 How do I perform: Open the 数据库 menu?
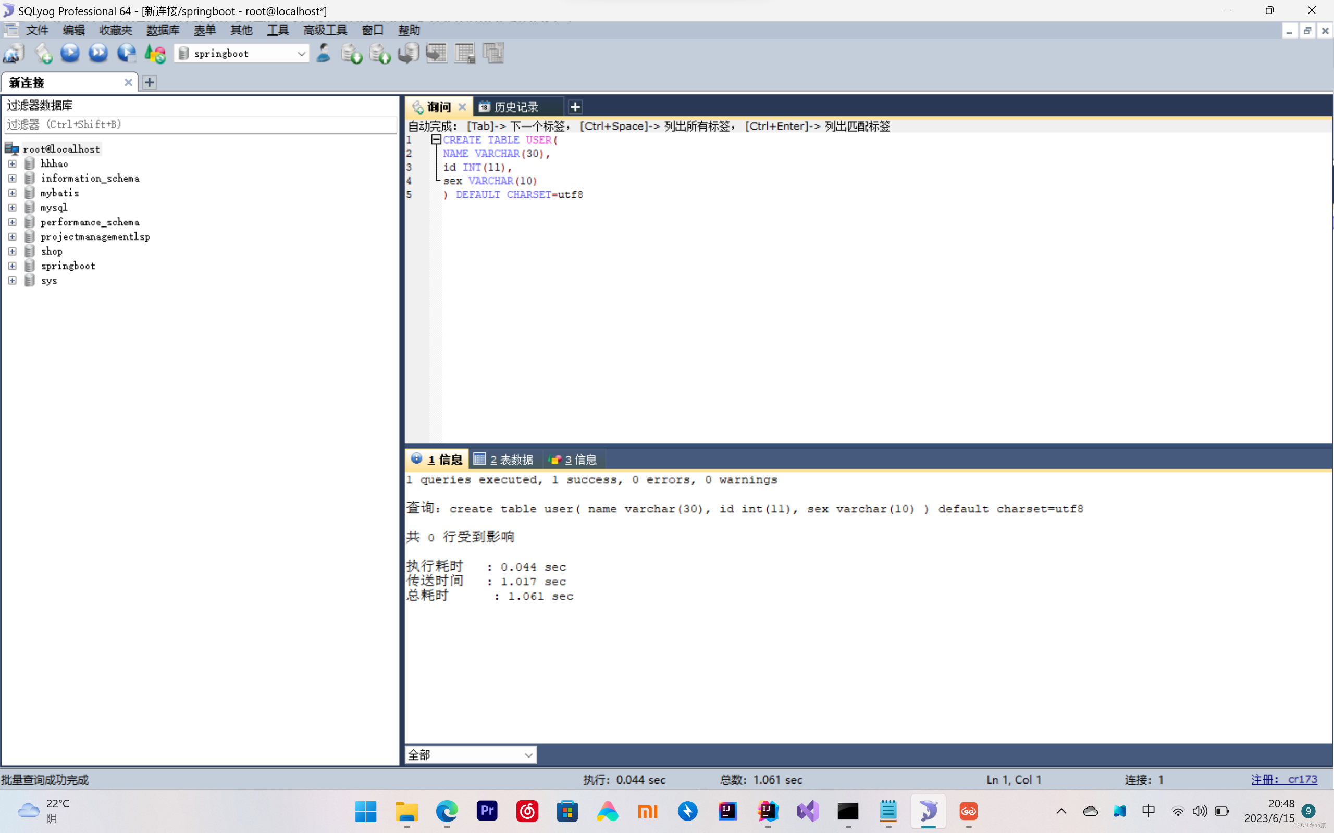(163, 30)
